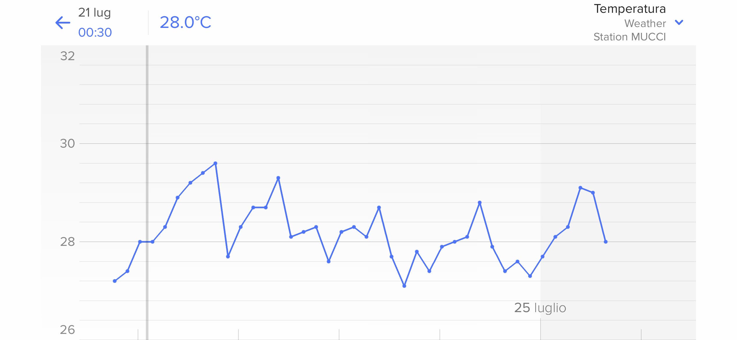737x340 pixels.
Task: Click the 30 label on the y-axis
Action: (x=68, y=144)
